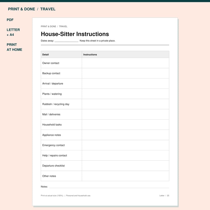Select the 'Arrival / departure' row label
The image size is (210, 210).
[x=53, y=83]
